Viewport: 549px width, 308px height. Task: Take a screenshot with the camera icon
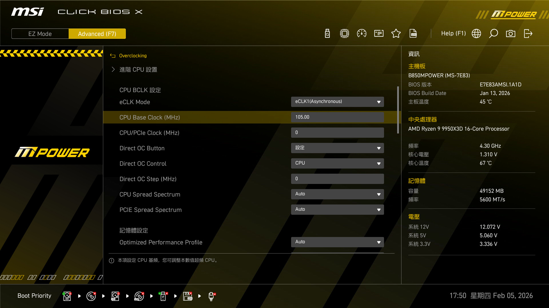[x=511, y=34]
